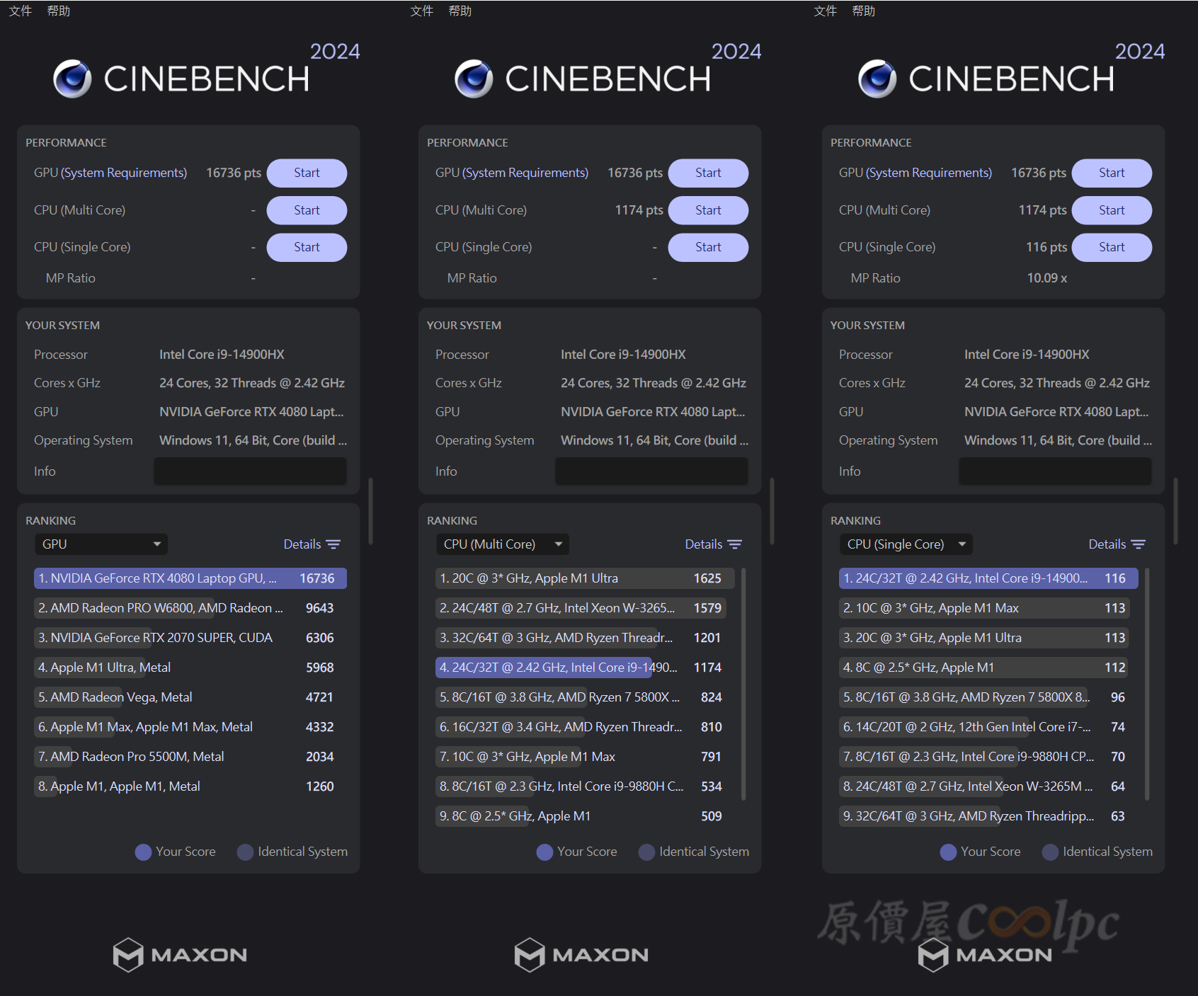Click Details link in GPU ranking panel
The height and width of the screenshot is (996, 1198).
302,544
